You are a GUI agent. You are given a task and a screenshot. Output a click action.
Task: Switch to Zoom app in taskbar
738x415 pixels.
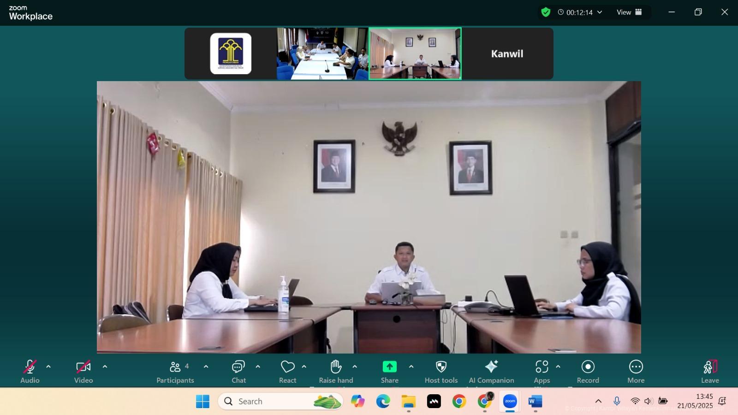510,402
